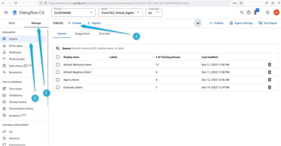This screenshot has width=281, height=146.
Task: Select the Overlaps tab
Action: click(105, 34)
